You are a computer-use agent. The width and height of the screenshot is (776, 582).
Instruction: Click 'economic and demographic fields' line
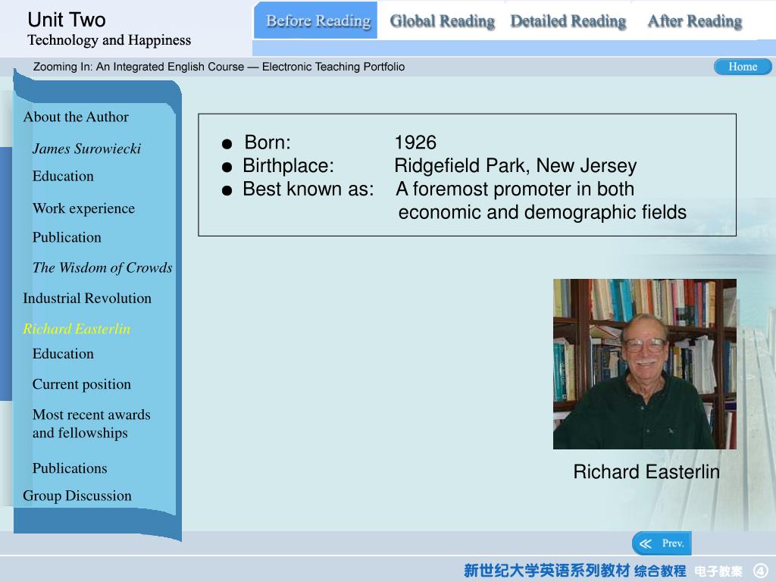pyautogui.click(x=543, y=212)
